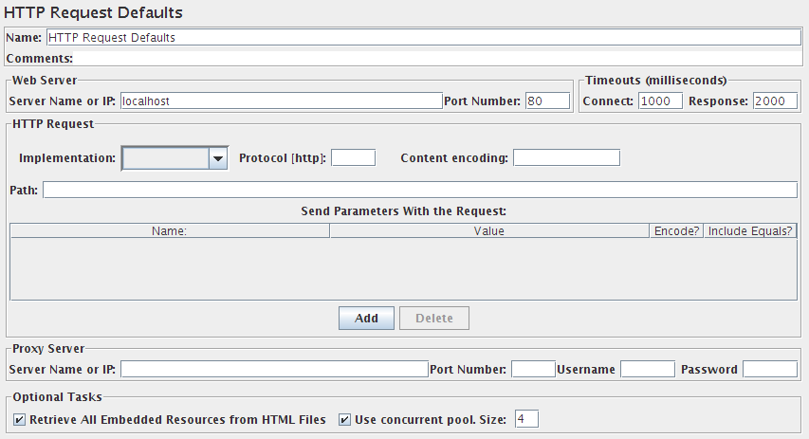Toggle Use concurrent pool checkbox
This screenshot has width=809, height=439.
345,419
